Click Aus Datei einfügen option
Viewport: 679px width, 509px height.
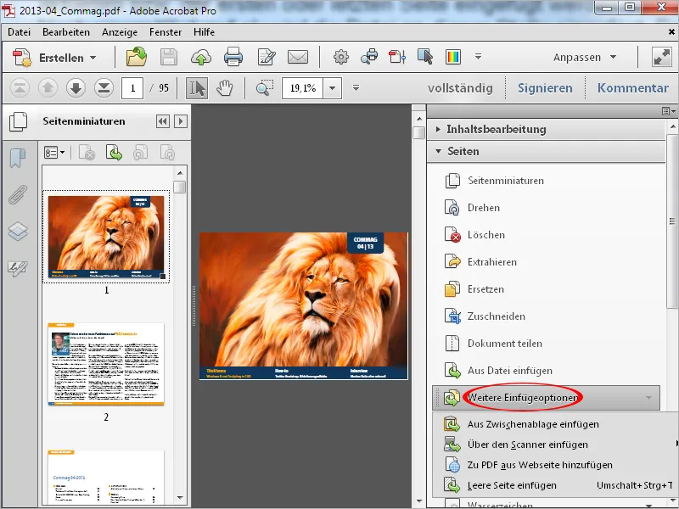pos(510,371)
